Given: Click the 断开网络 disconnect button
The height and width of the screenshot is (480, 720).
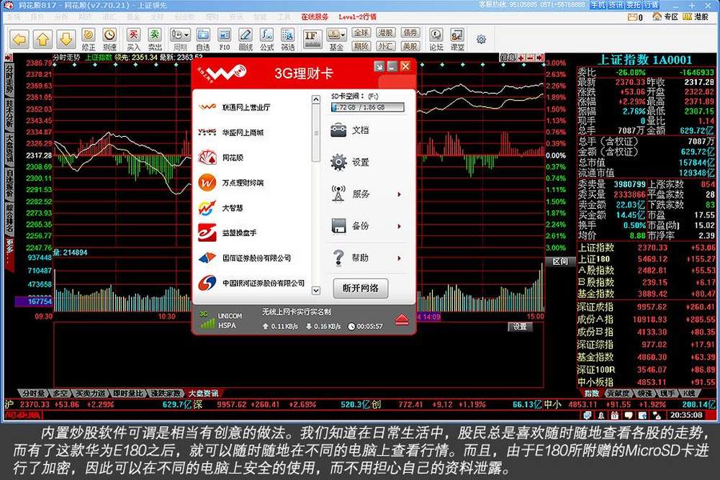Looking at the screenshot, I should coord(361,289).
